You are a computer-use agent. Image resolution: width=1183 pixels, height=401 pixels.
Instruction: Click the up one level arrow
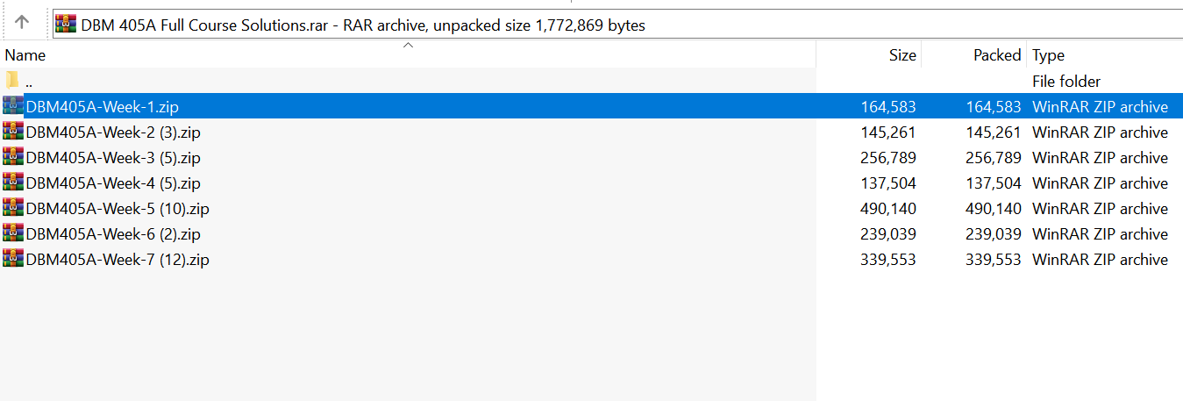(x=22, y=24)
